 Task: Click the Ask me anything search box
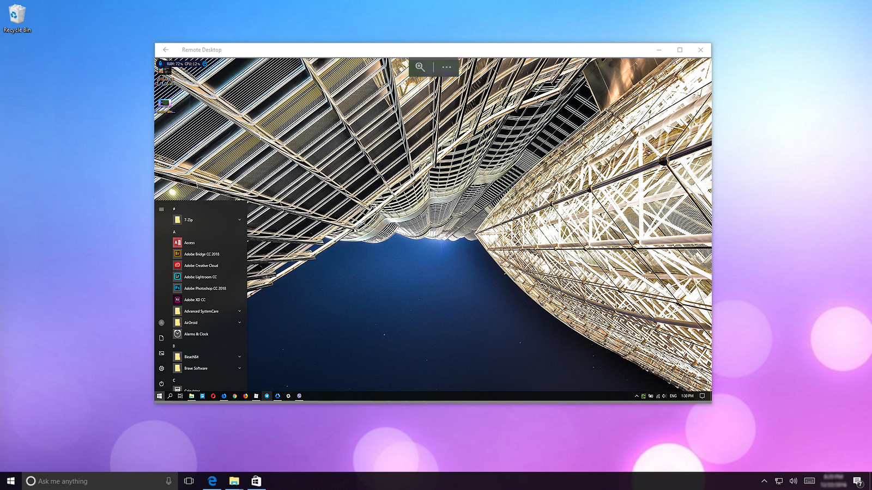(x=100, y=481)
